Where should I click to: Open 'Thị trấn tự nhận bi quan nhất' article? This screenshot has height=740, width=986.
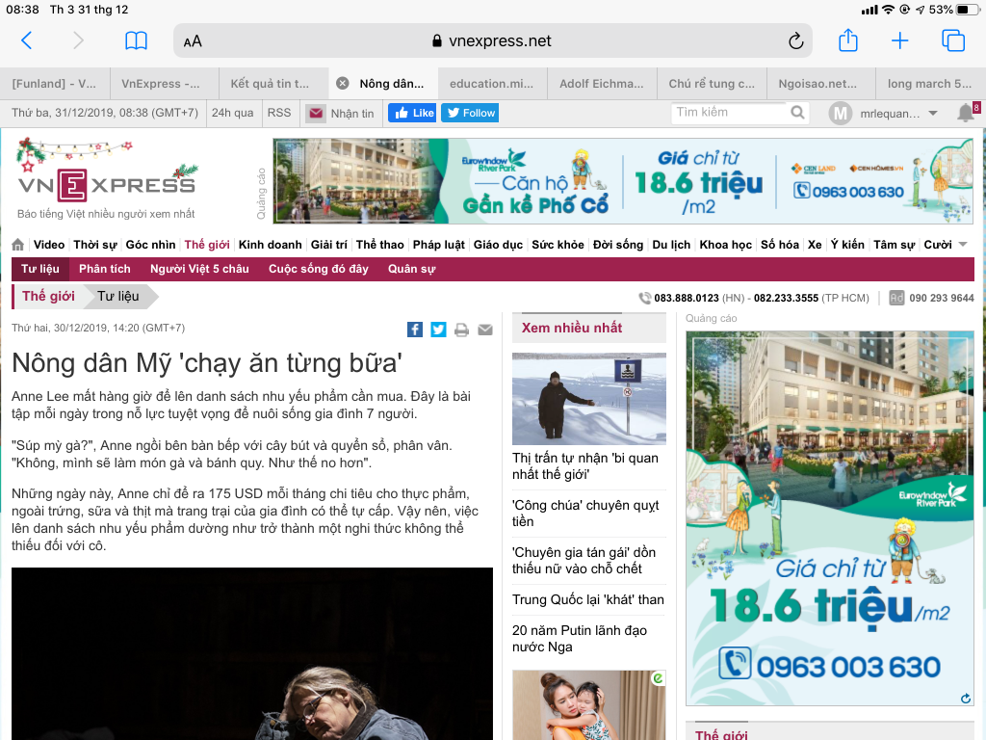(584, 466)
